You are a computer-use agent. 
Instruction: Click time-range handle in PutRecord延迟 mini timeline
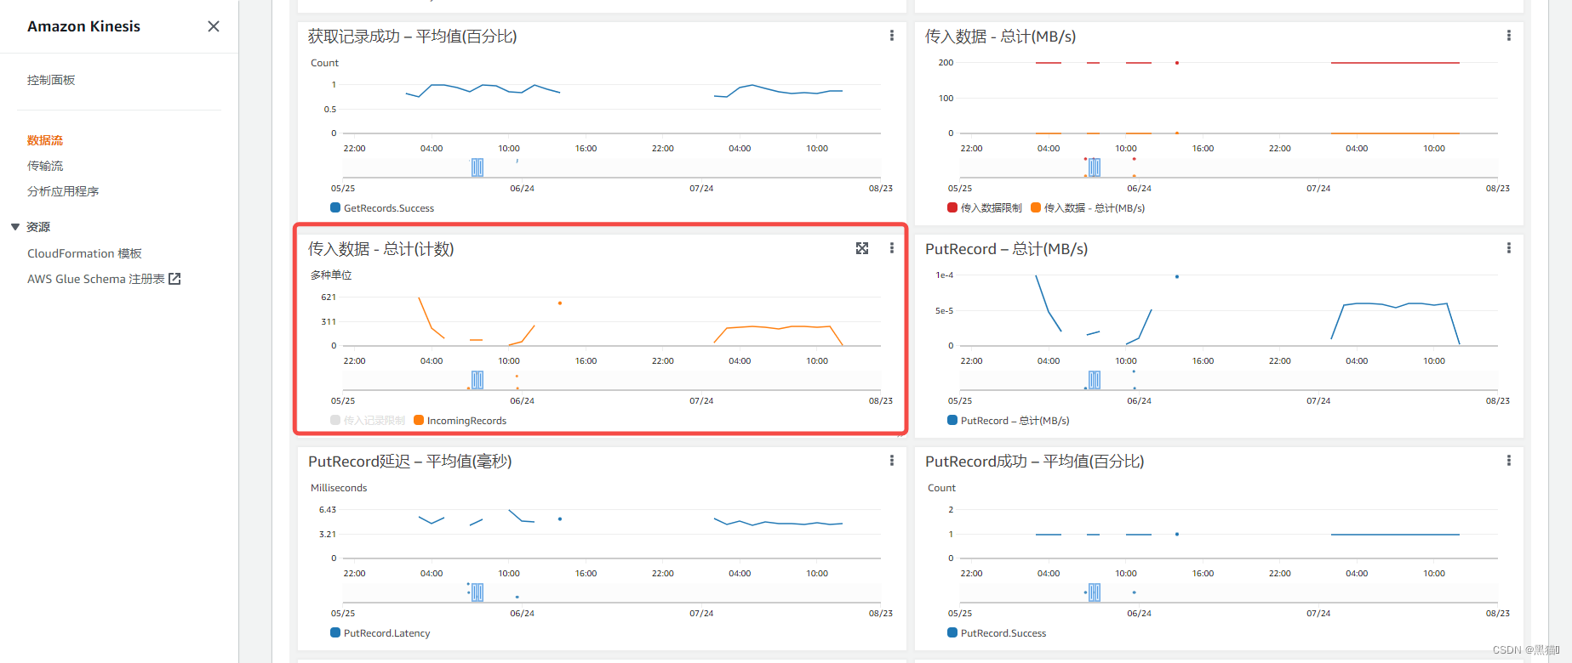(477, 592)
